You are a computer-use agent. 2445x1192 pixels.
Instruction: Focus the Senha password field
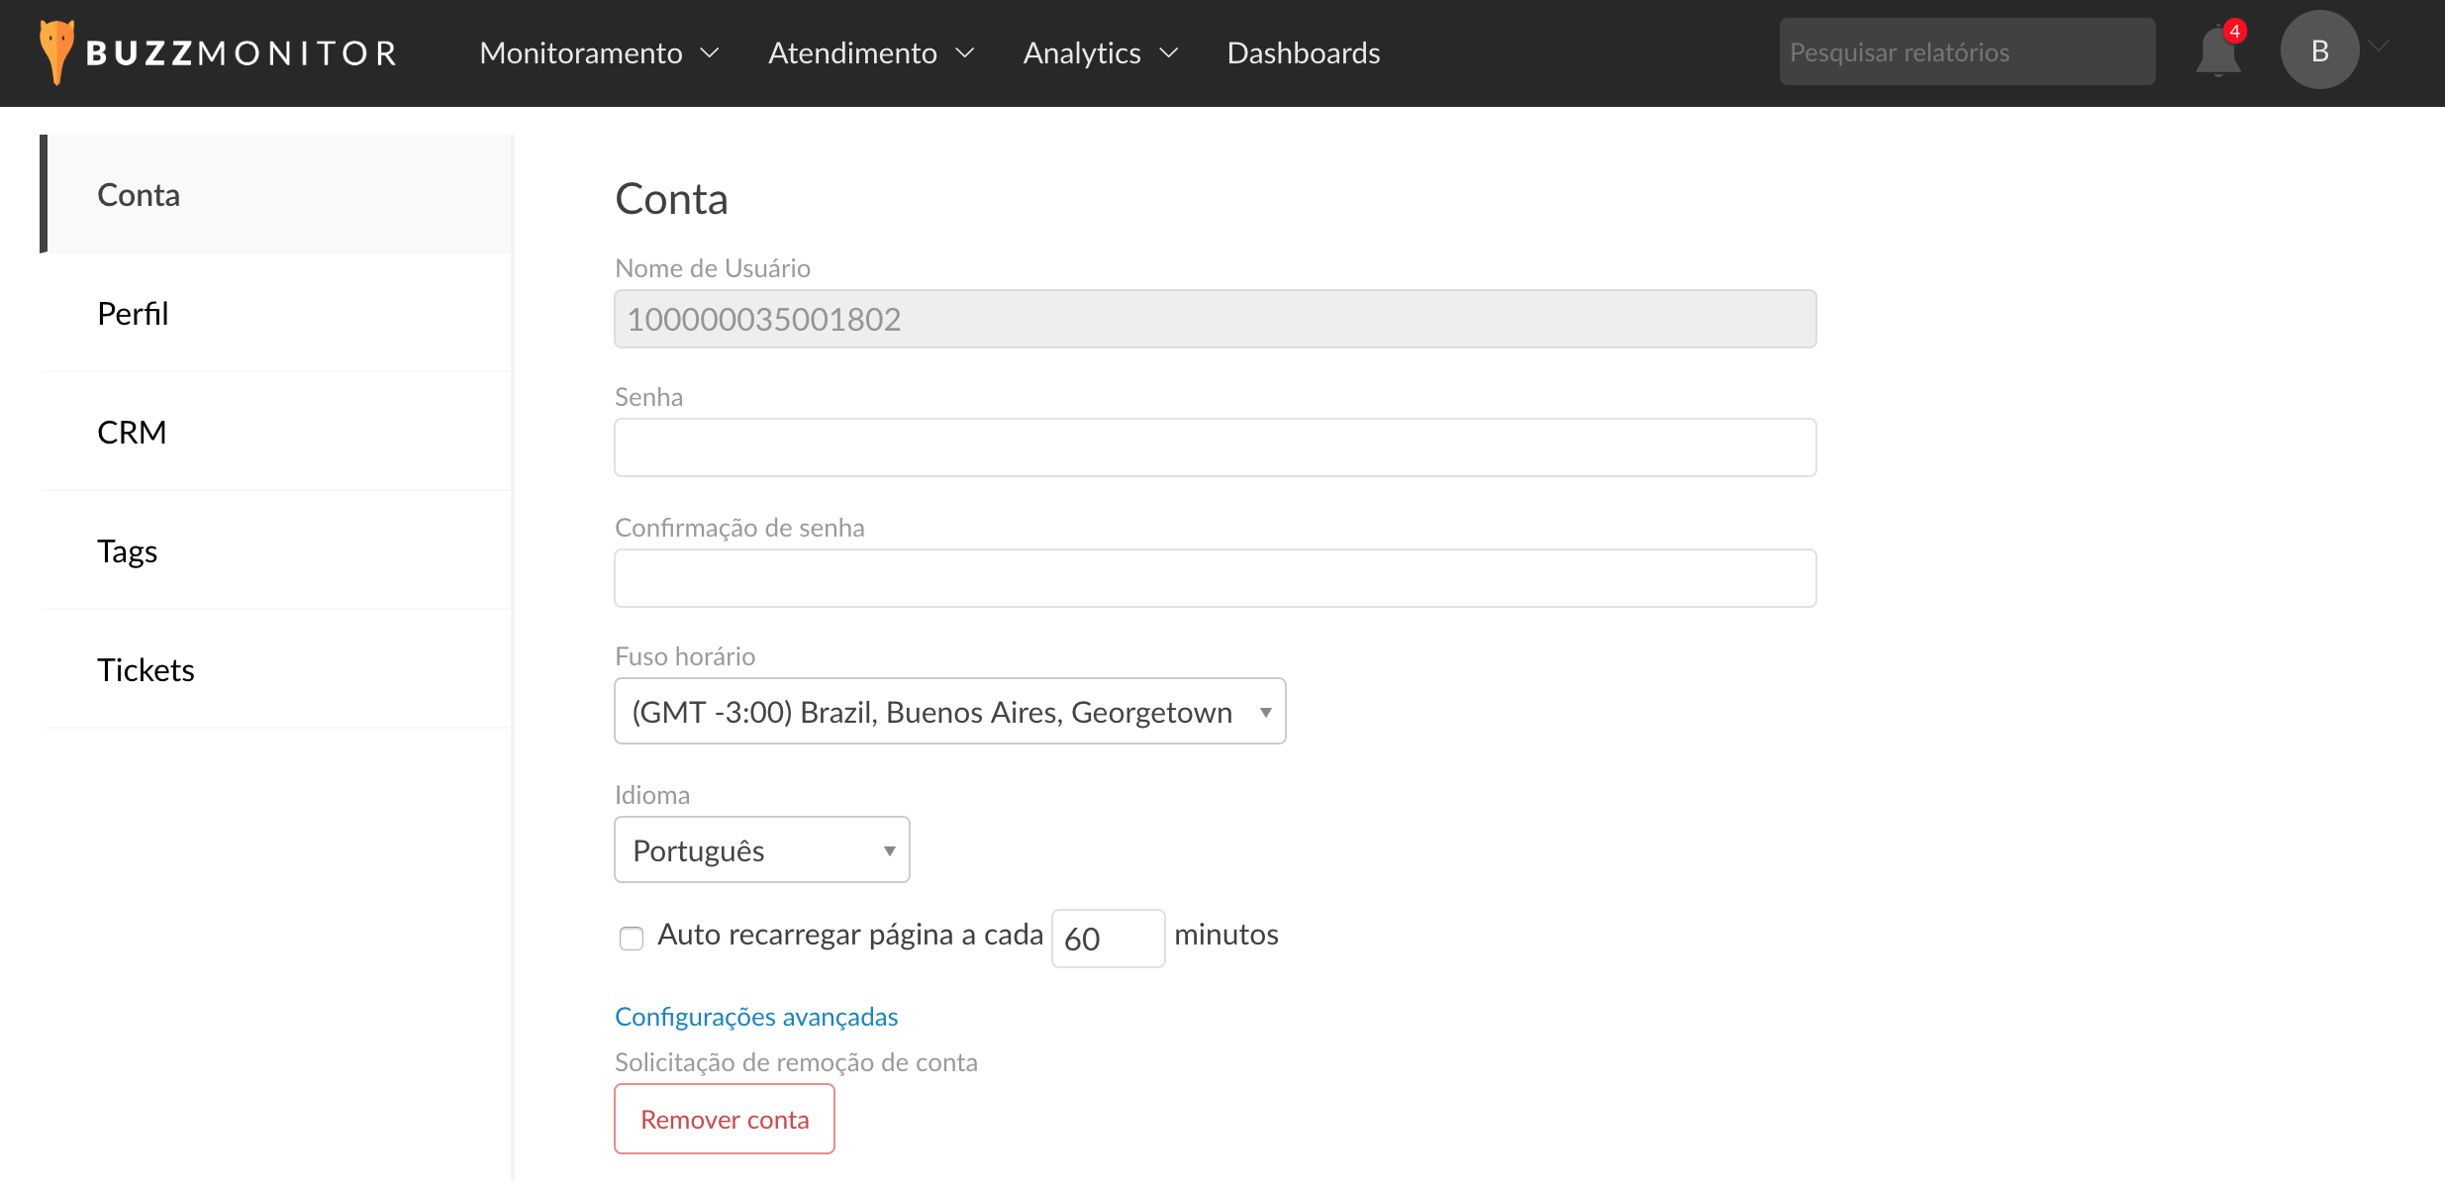1215,447
